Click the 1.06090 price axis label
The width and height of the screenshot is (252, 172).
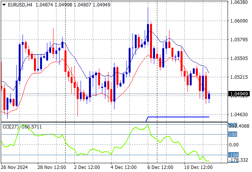pyautogui.click(x=239, y=21)
